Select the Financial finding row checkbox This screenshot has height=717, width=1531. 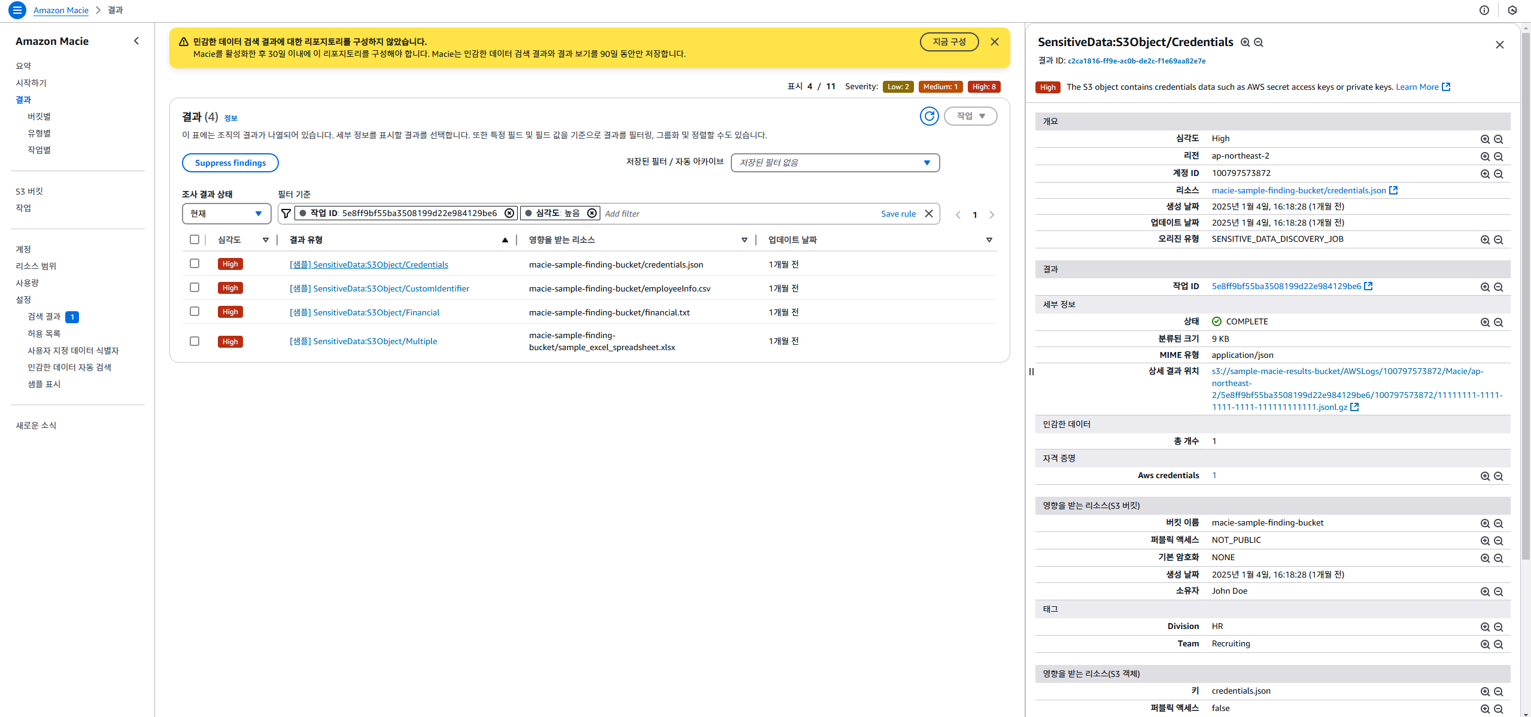coord(195,311)
